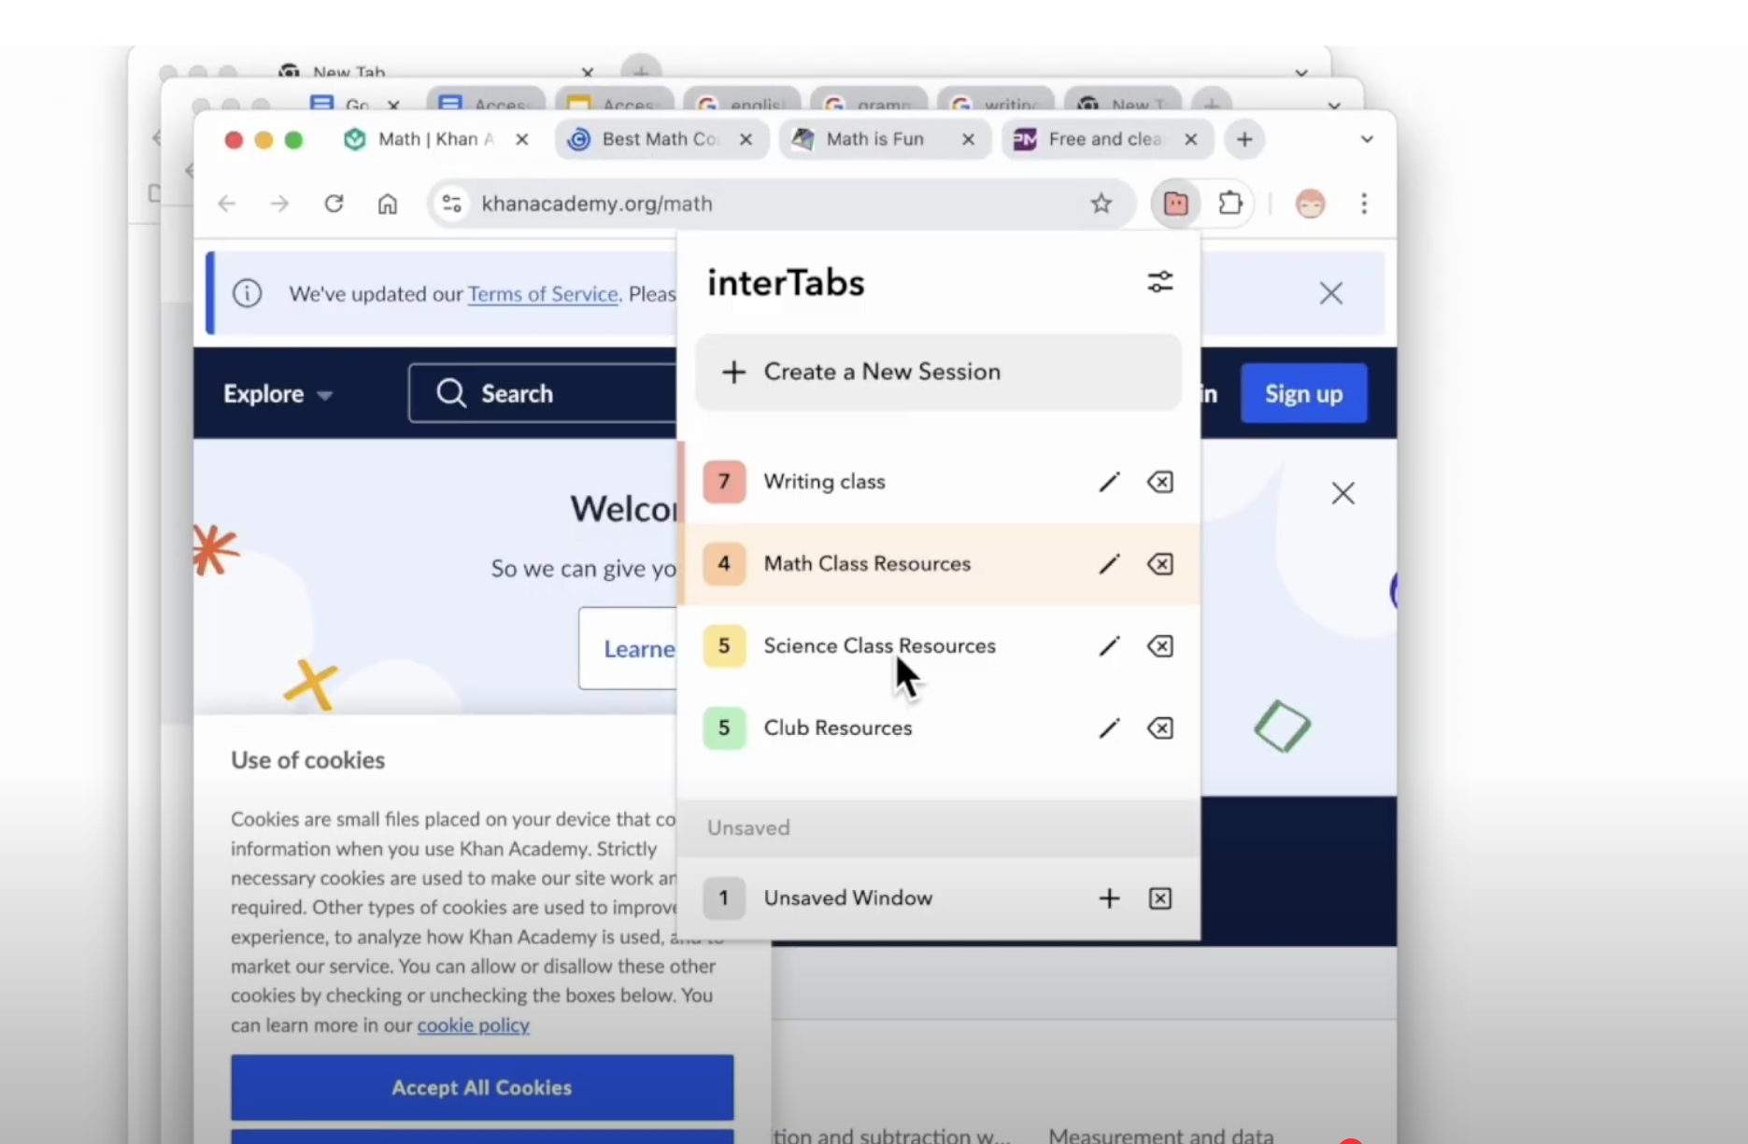Click the interTabs extension toolbar icon

point(1175,204)
